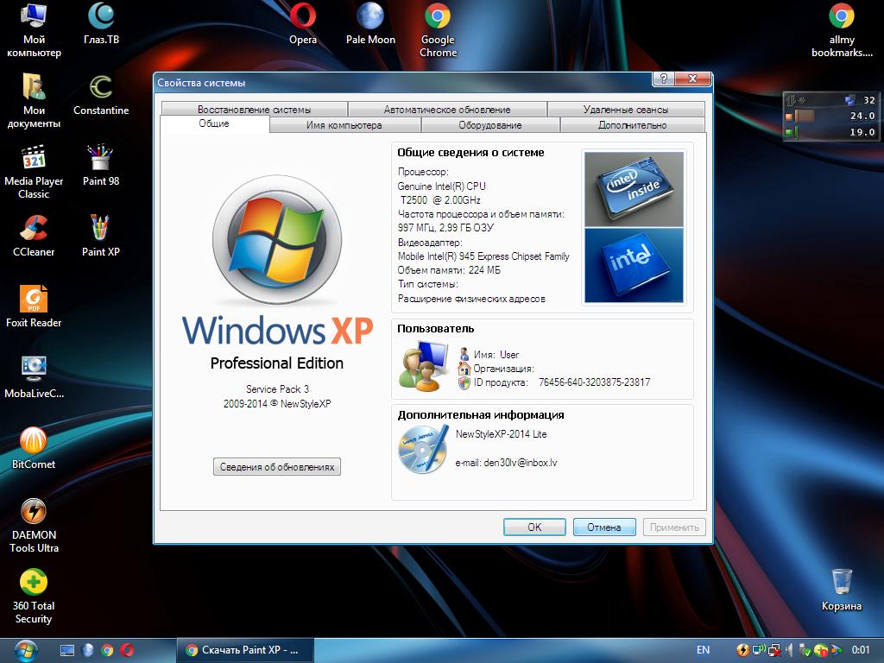Launch CCleaner from the desktop

pyautogui.click(x=34, y=236)
